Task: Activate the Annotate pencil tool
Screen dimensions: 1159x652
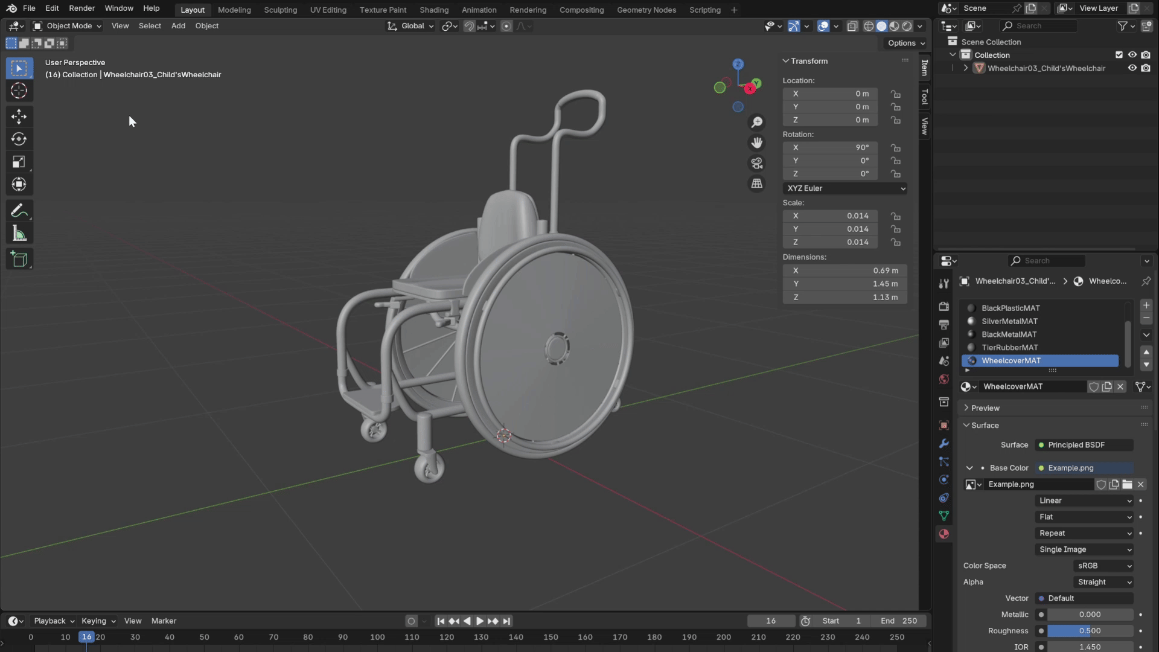Action: (19, 211)
